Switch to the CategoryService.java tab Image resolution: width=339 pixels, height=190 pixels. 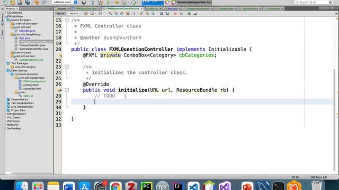198,8
